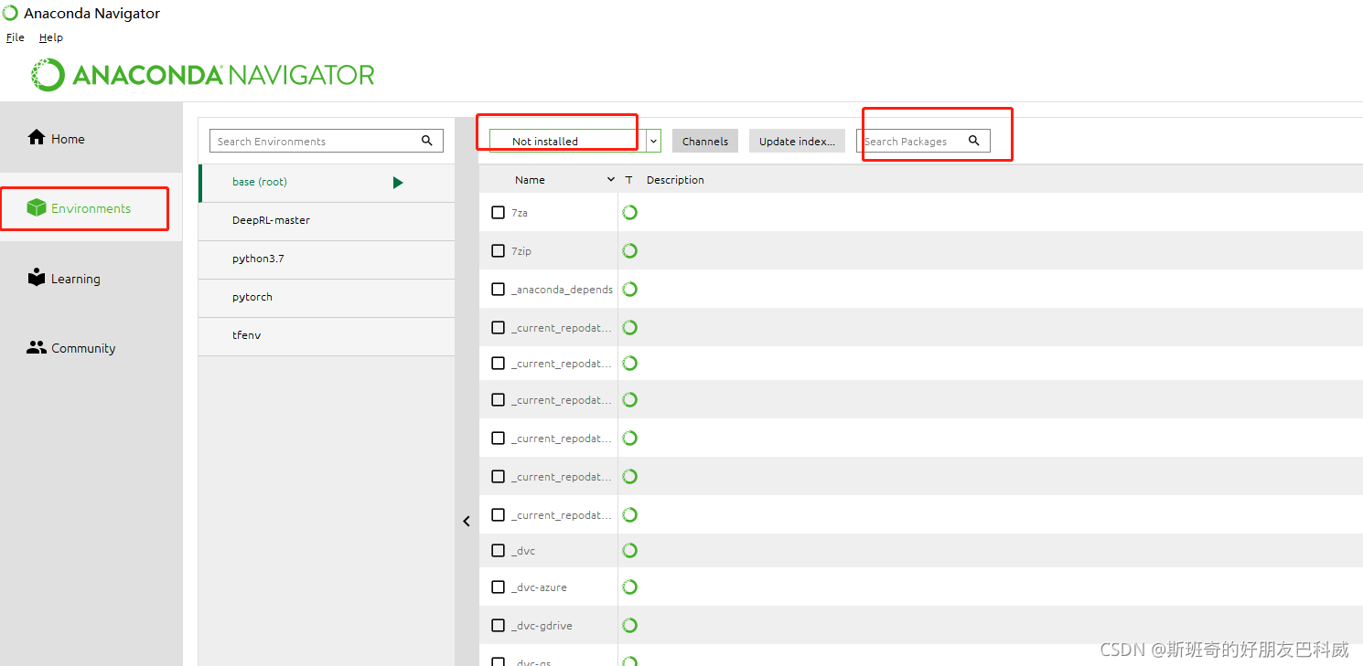This screenshot has height=666, width=1363.
Task: Open the File menu
Action: pos(16,37)
